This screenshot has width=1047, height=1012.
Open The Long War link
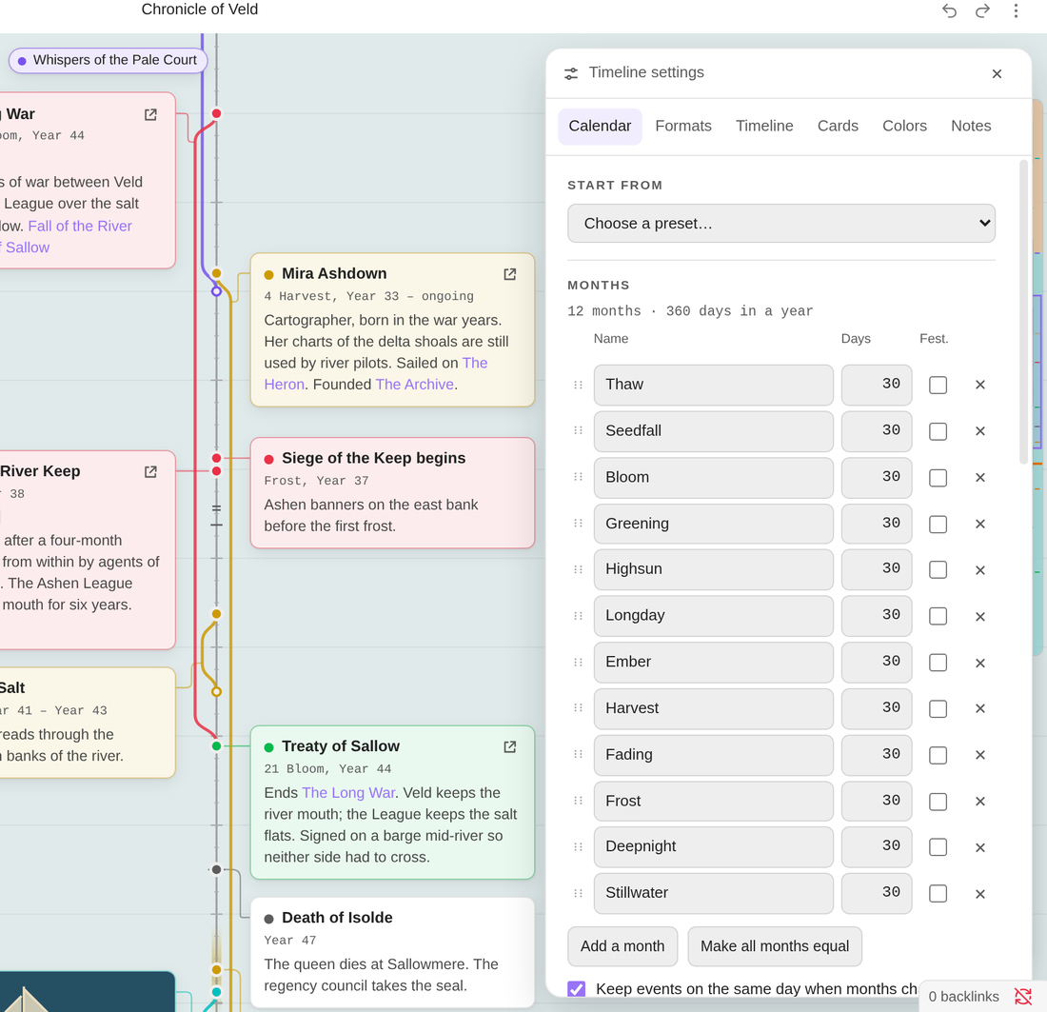(x=348, y=793)
